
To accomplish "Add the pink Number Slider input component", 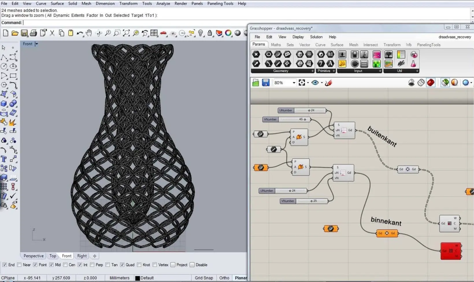I will (377, 54).
